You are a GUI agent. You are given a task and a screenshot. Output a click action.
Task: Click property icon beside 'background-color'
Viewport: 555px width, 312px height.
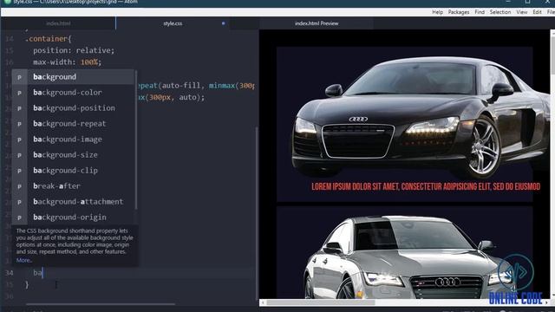click(x=19, y=93)
